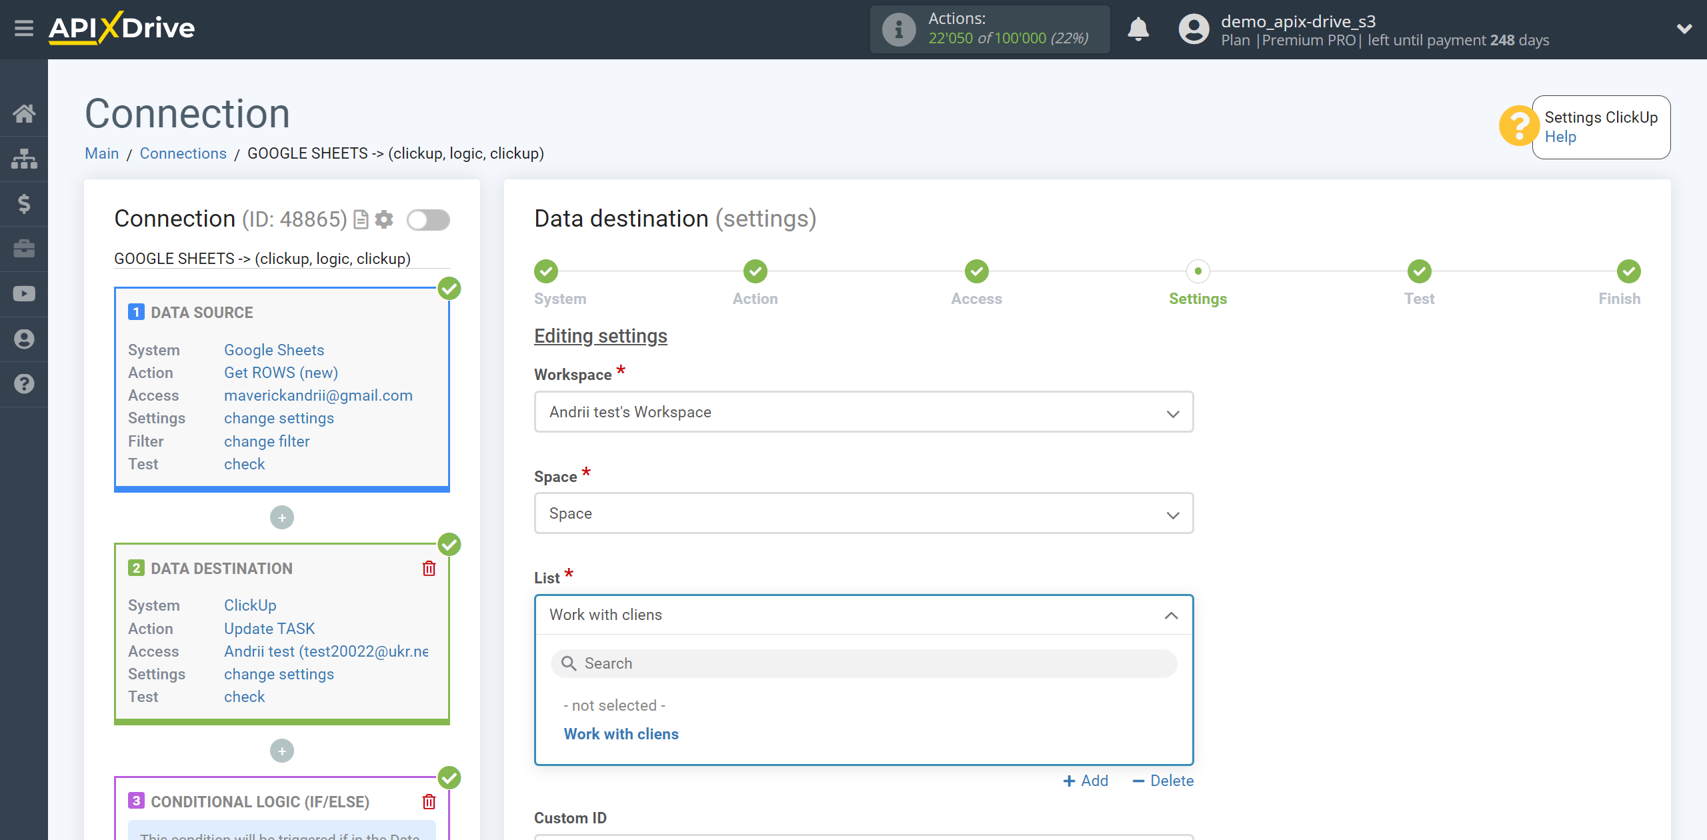Click the connection name text field
The width and height of the screenshot is (1707, 840).
pos(281,259)
